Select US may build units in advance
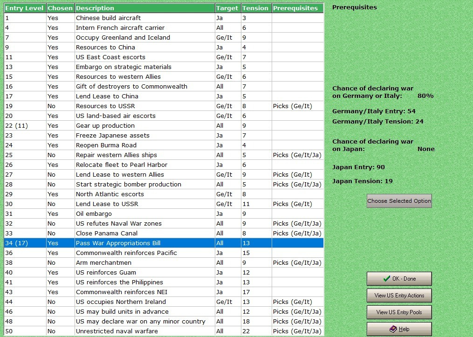The height and width of the screenshot is (337, 473). pyautogui.click(x=164, y=311)
